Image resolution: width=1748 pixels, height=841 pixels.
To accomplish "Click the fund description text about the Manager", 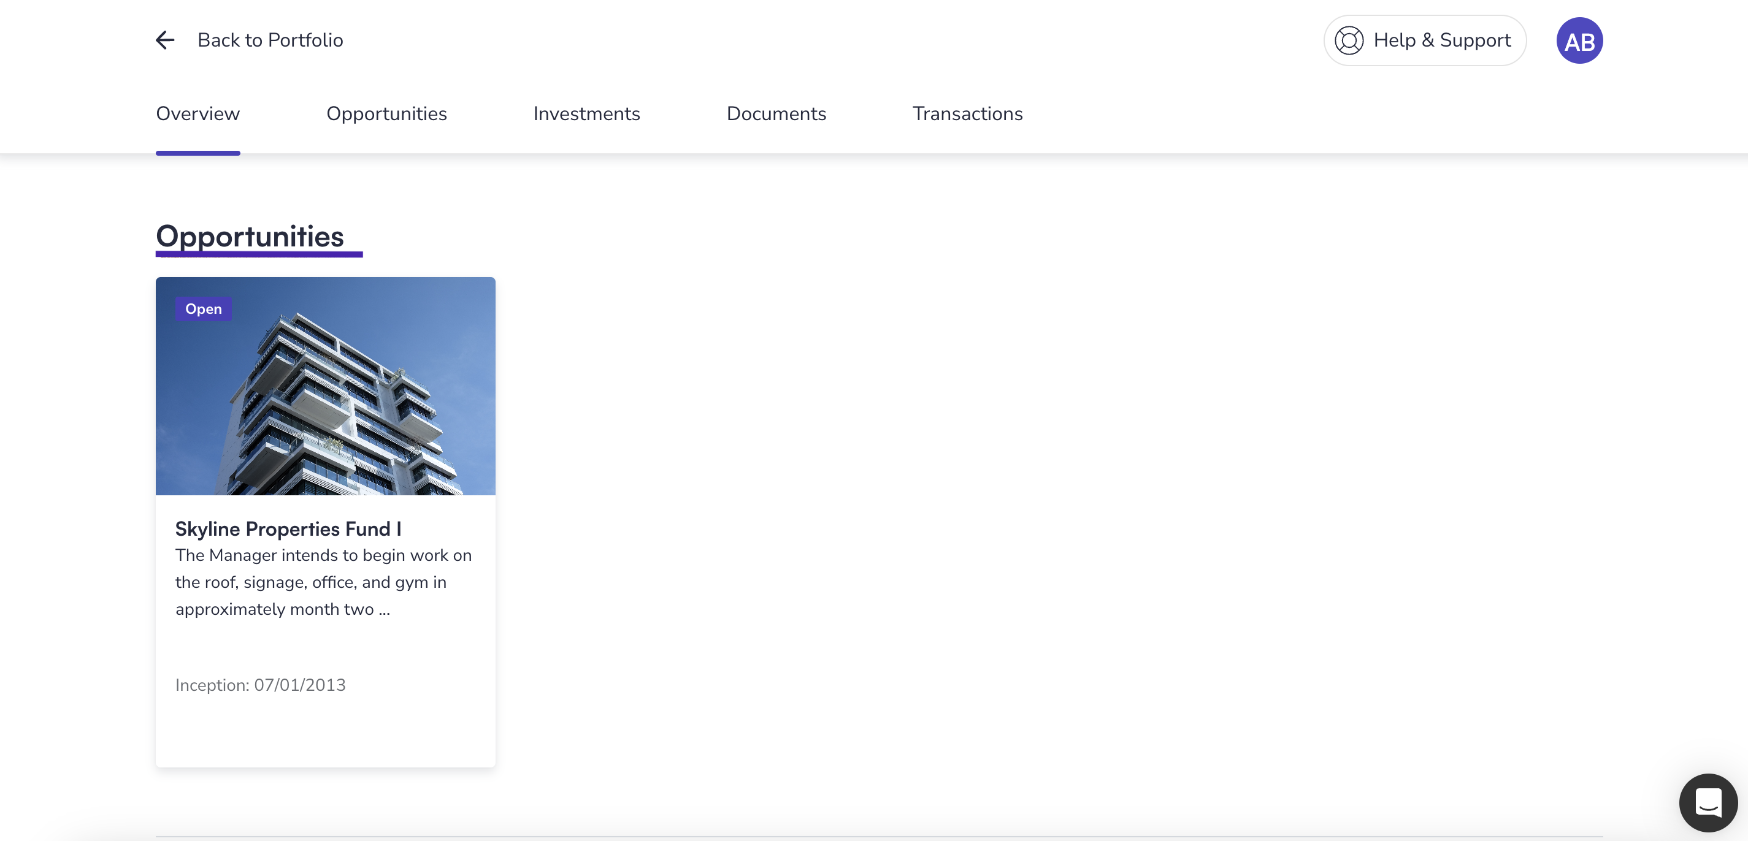I will pyautogui.click(x=324, y=582).
